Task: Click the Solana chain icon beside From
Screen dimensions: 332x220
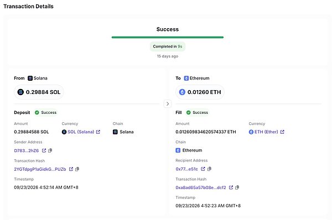Action: click(30, 78)
